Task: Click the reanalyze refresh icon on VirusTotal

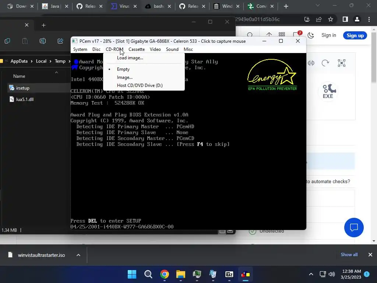Action: [x=325, y=63]
